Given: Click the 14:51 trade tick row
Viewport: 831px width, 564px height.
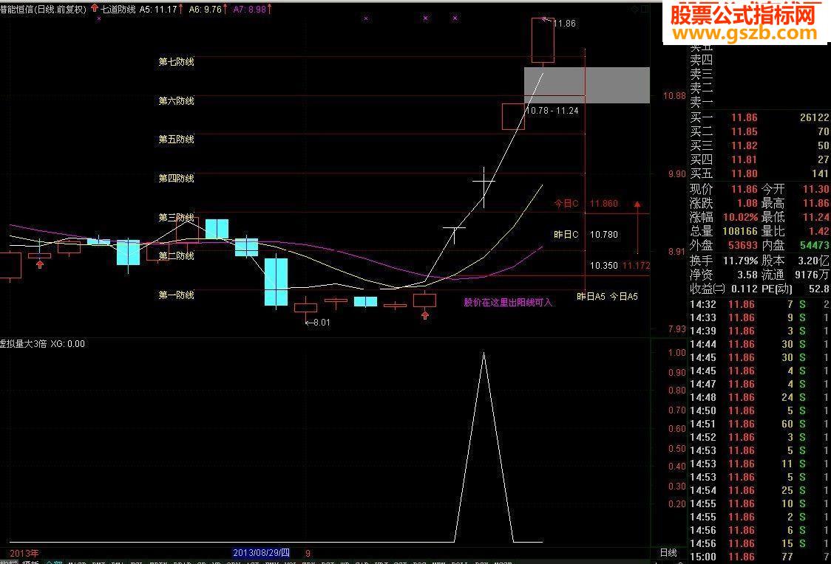Looking at the screenshot, I should 759,424.
